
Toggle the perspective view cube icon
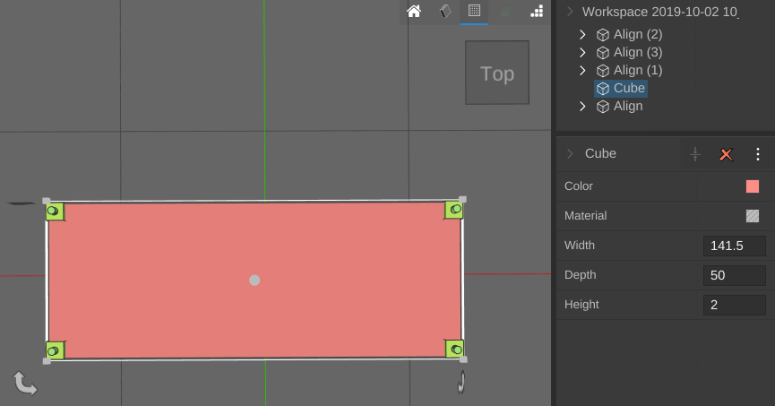tap(445, 11)
